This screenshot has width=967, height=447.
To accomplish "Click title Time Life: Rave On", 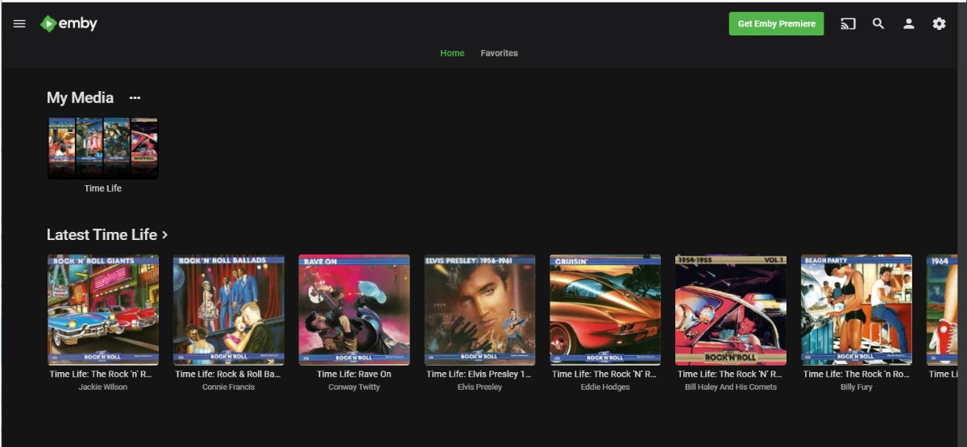I will pyautogui.click(x=355, y=374).
